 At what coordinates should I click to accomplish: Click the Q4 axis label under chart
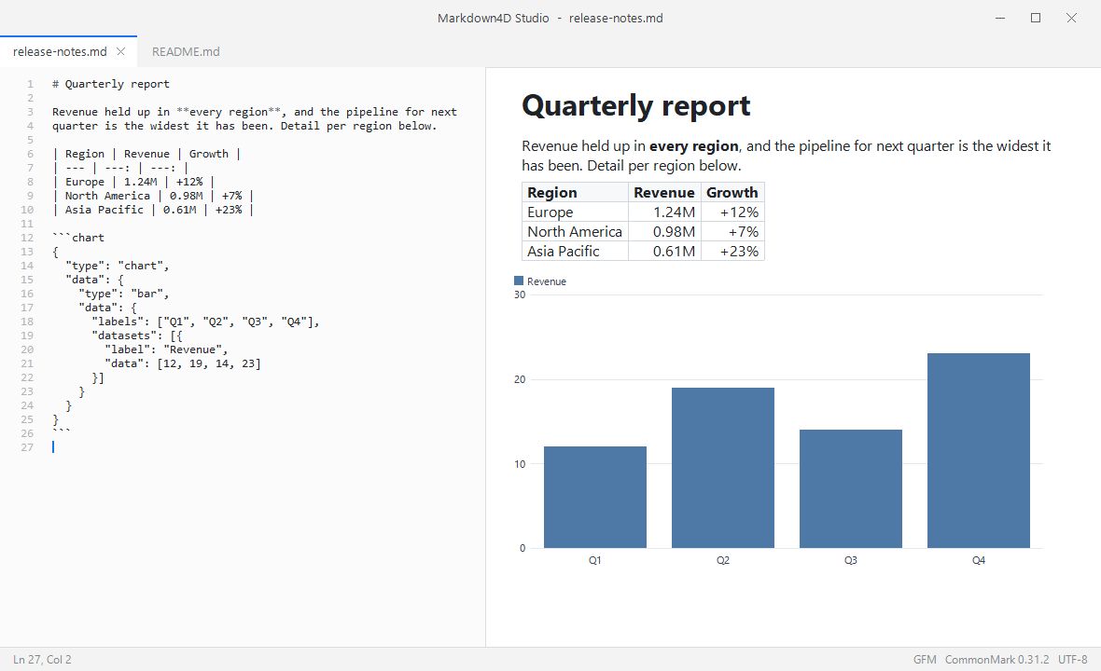978,560
